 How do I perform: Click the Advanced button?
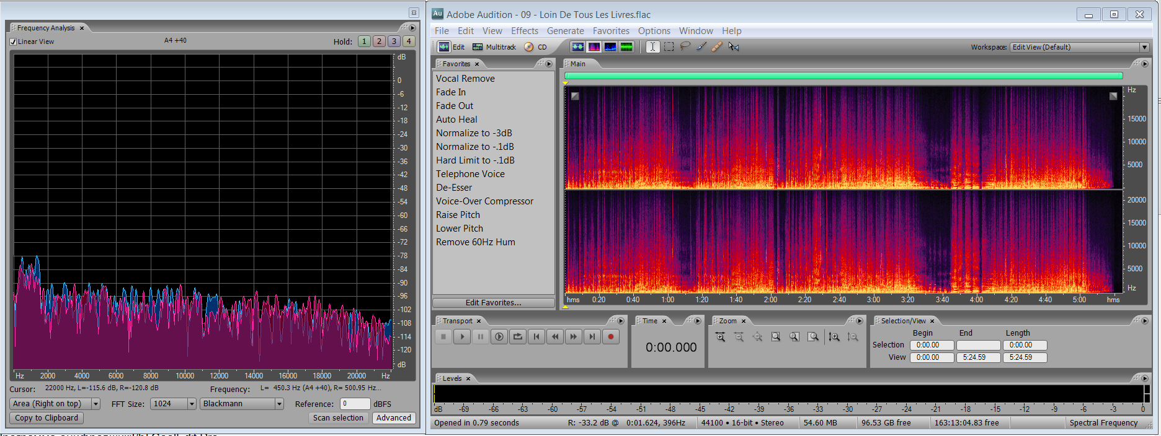click(394, 418)
